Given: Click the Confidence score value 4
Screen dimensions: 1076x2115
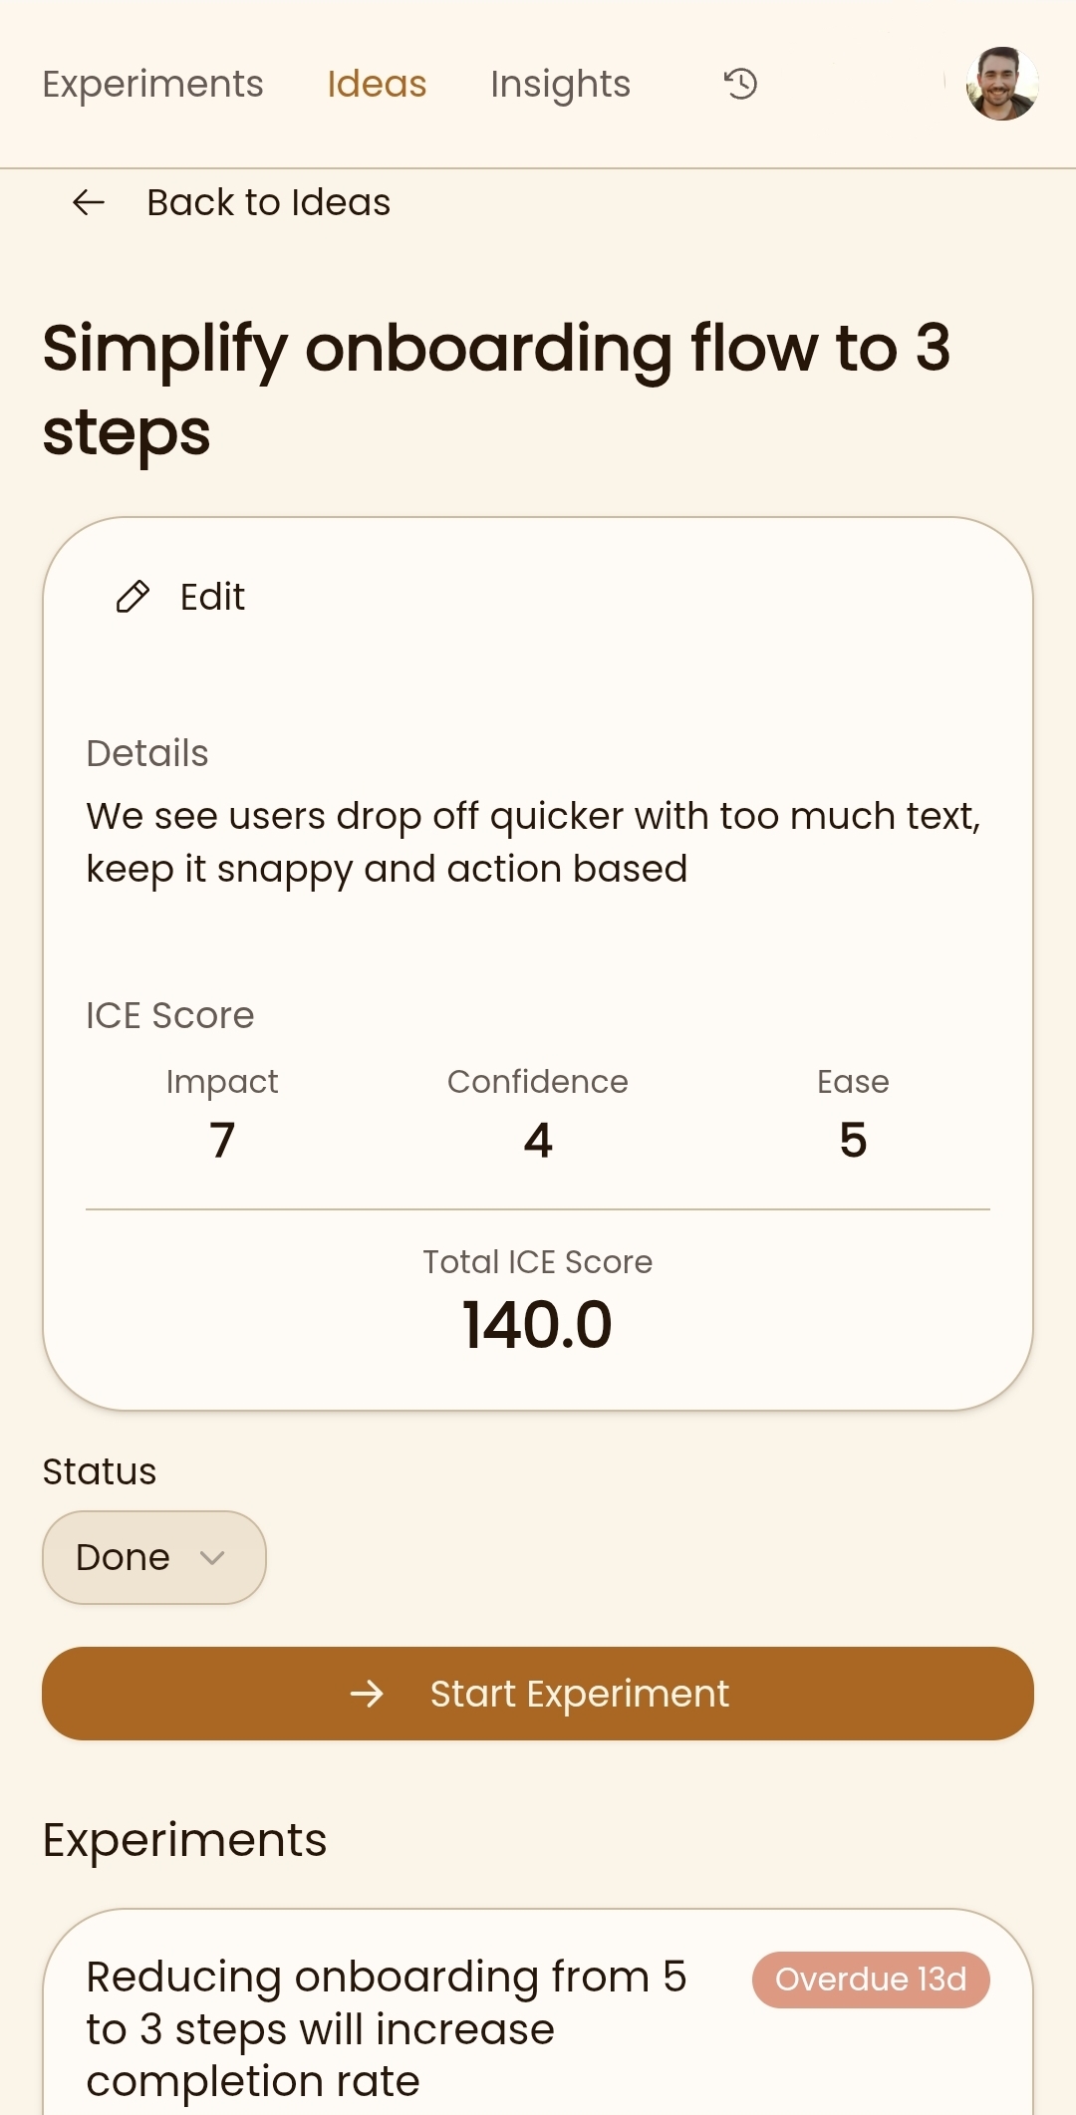Looking at the screenshot, I should tap(538, 1140).
